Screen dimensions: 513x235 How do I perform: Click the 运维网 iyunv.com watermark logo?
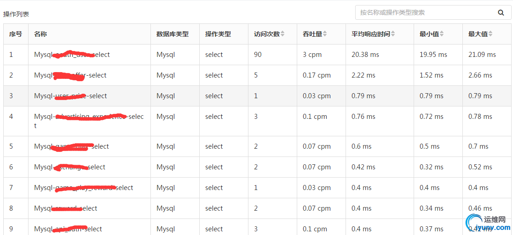click(x=488, y=223)
